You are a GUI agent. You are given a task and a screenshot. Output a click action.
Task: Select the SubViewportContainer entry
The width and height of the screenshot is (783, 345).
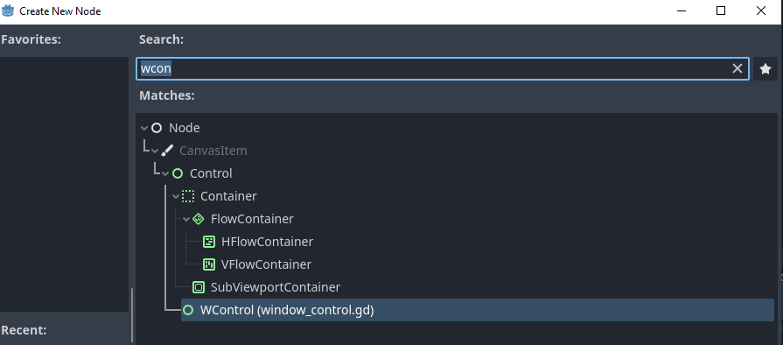(x=276, y=287)
